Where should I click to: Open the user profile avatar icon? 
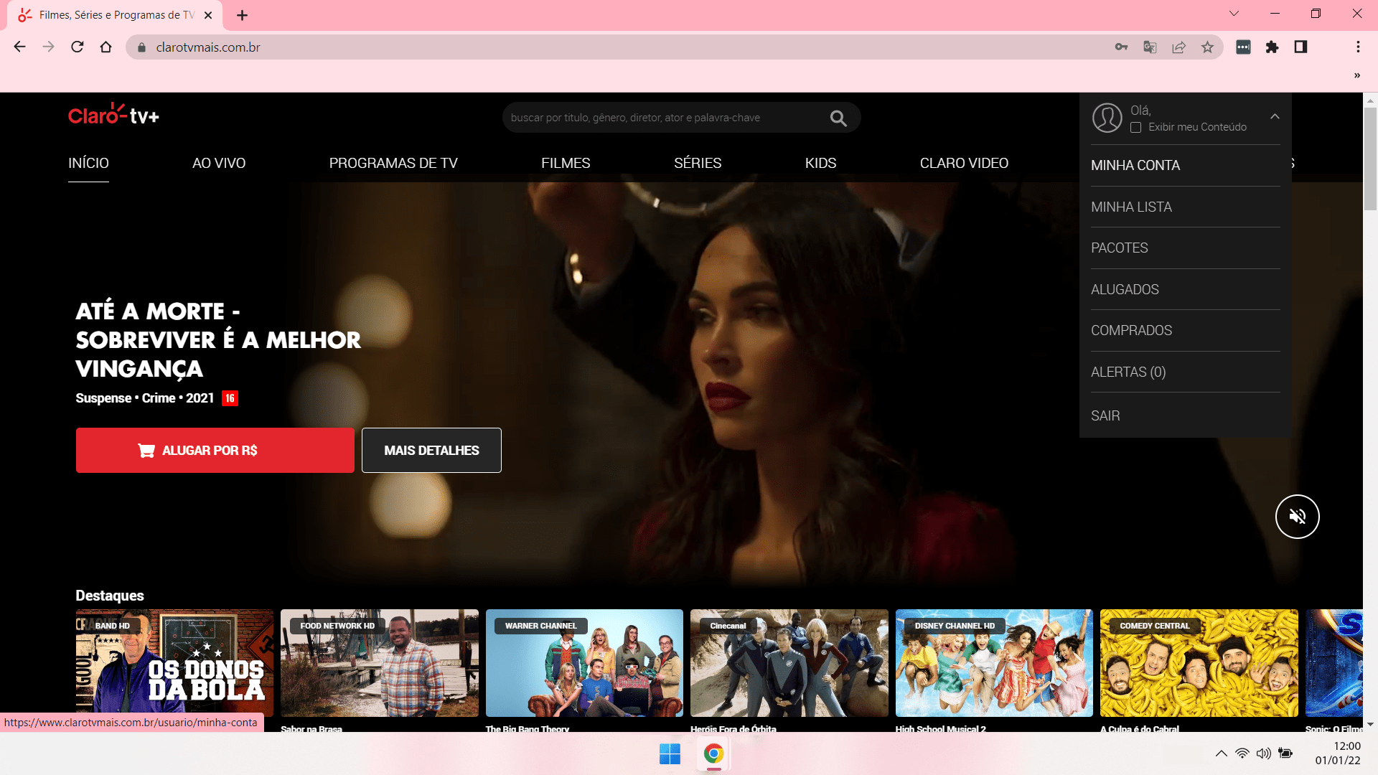coord(1107,118)
